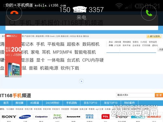Close the Meizu floating ad
This screenshot has height=122, width=163.
7,76
